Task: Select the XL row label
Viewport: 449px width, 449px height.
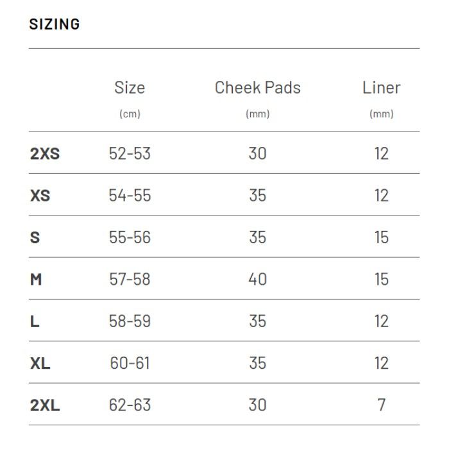Action: tap(40, 364)
